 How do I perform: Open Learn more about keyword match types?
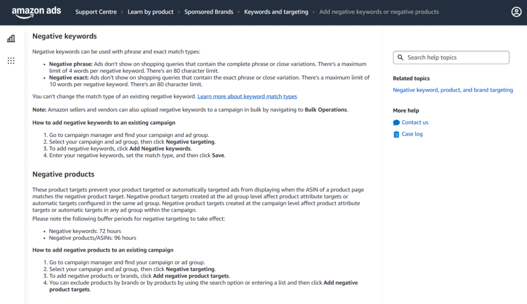247,97
